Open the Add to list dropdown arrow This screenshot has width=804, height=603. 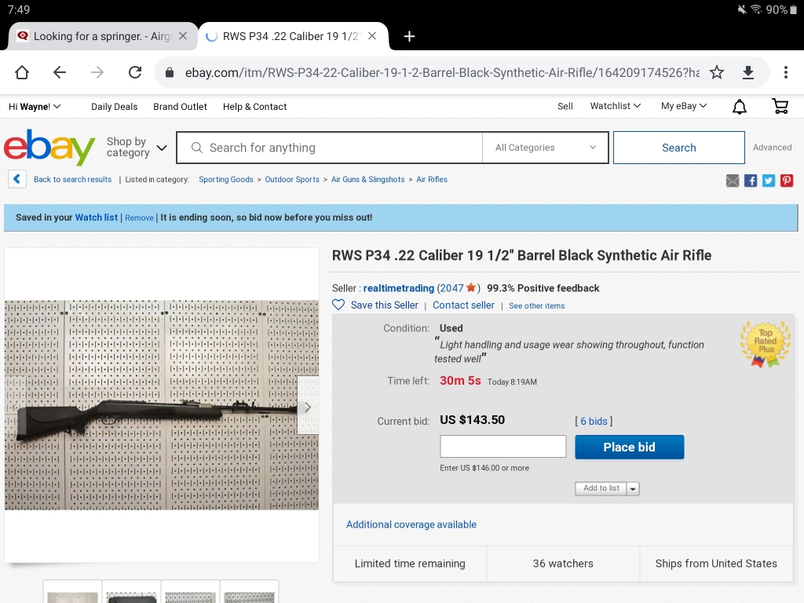point(633,488)
